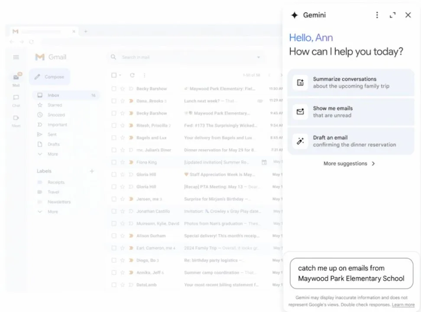Open Chat from the left sidebar
421x312 pixels.
(x=16, y=100)
